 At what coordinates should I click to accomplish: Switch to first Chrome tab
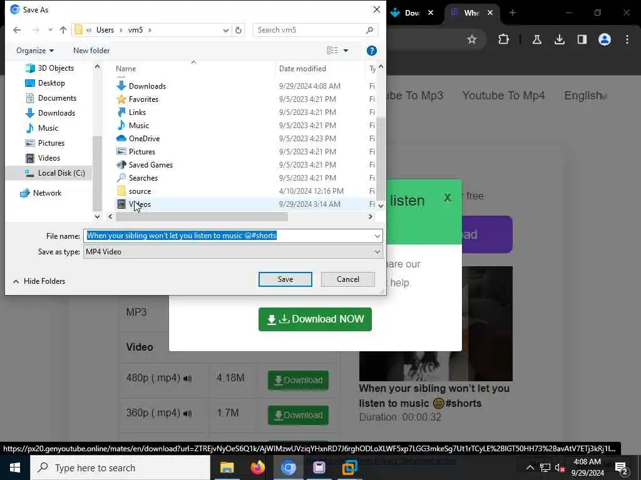point(413,12)
